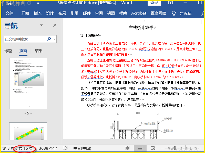Open the 邮件 ribbon tab
The height and width of the screenshot is (153, 205).
[87, 13]
